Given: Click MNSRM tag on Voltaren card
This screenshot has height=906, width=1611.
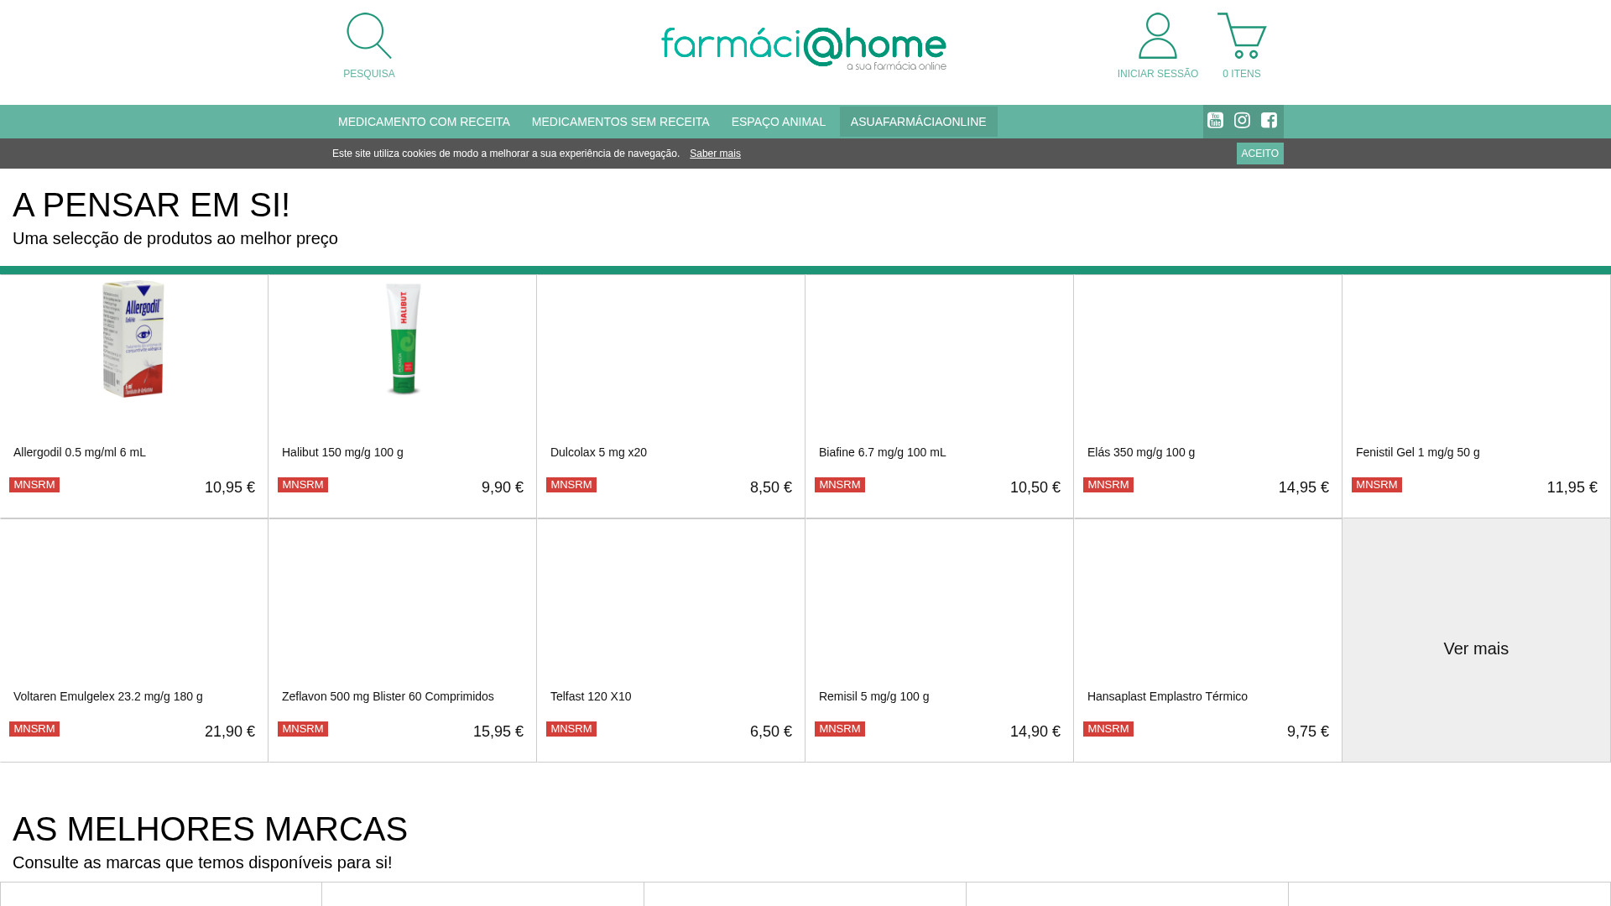Looking at the screenshot, I should click(x=34, y=729).
